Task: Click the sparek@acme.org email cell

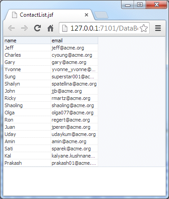Action: [x=74, y=149]
